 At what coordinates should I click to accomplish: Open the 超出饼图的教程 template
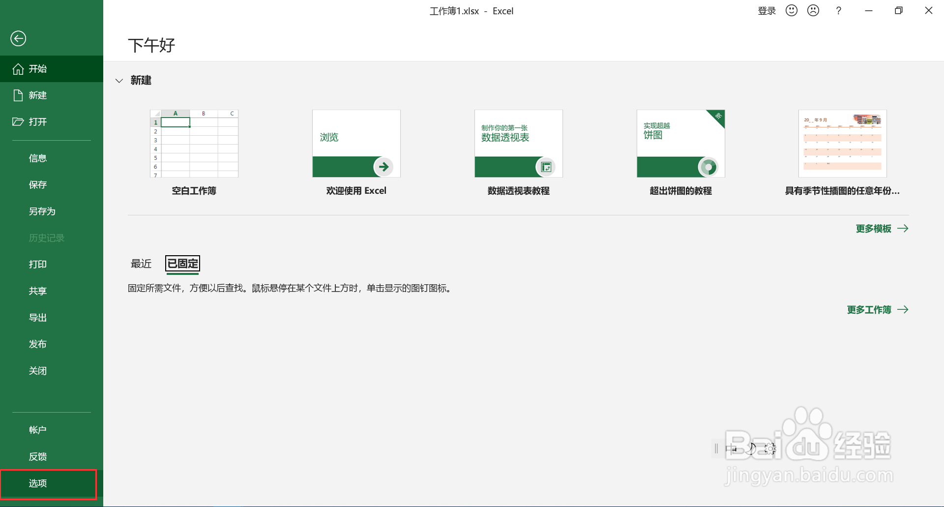[x=681, y=144]
